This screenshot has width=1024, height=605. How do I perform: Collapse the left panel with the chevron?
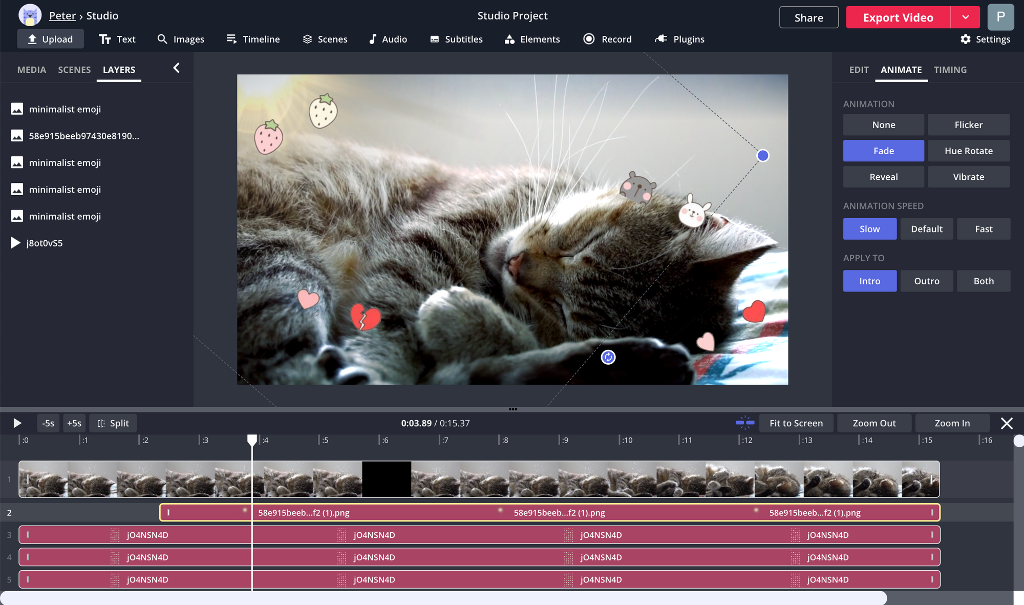click(176, 68)
